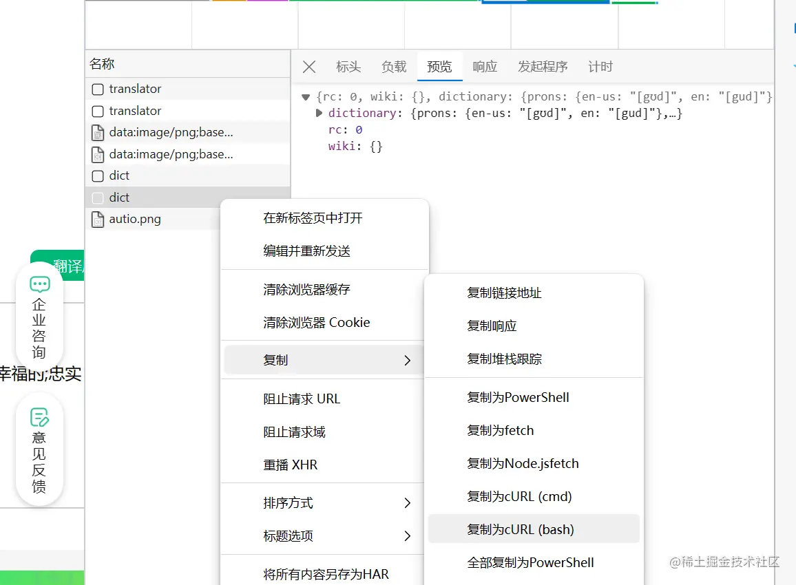Expand the dictionary node in preview
The height and width of the screenshot is (585, 796).
pyautogui.click(x=319, y=113)
